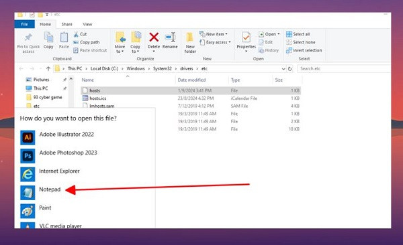Click the red Delete icon
This screenshot has height=245, width=403.
[x=154, y=37]
